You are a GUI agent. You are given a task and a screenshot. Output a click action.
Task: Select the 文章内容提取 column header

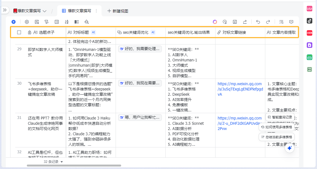tap(282, 32)
